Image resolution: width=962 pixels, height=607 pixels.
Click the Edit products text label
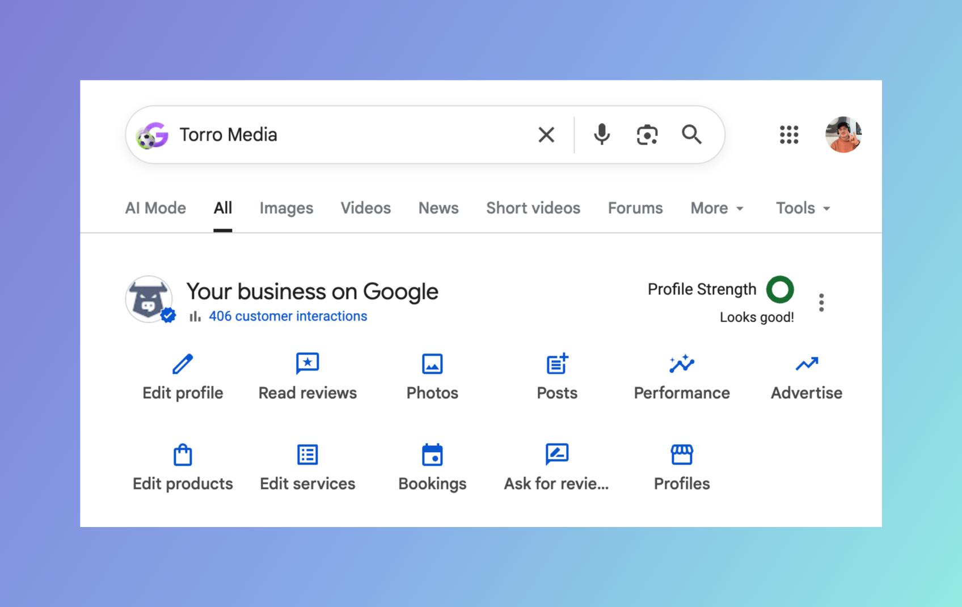pyautogui.click(x=183, y=484)
